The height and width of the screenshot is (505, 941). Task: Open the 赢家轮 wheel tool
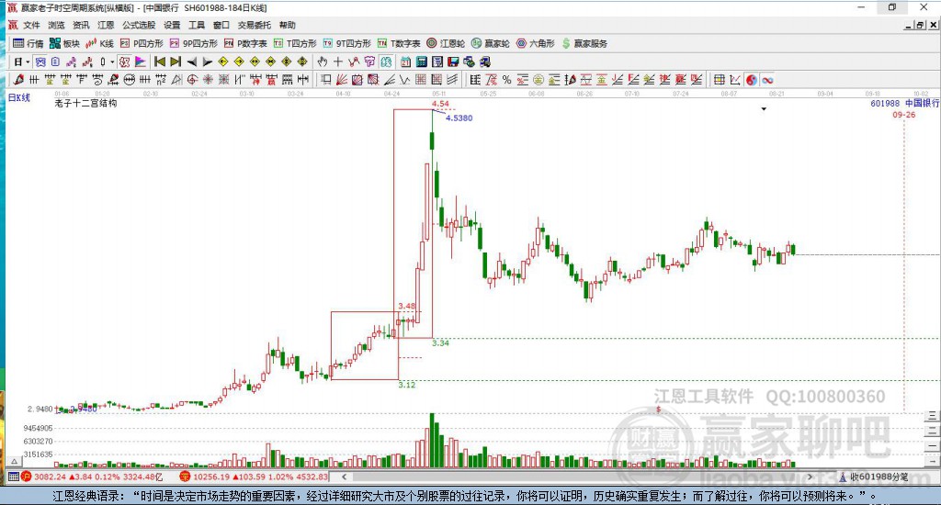point(491,43)
